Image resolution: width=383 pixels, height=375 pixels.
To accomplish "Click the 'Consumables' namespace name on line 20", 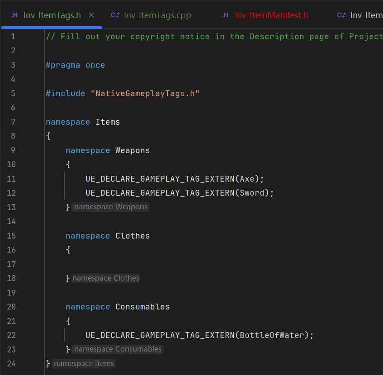I will 142,307.
